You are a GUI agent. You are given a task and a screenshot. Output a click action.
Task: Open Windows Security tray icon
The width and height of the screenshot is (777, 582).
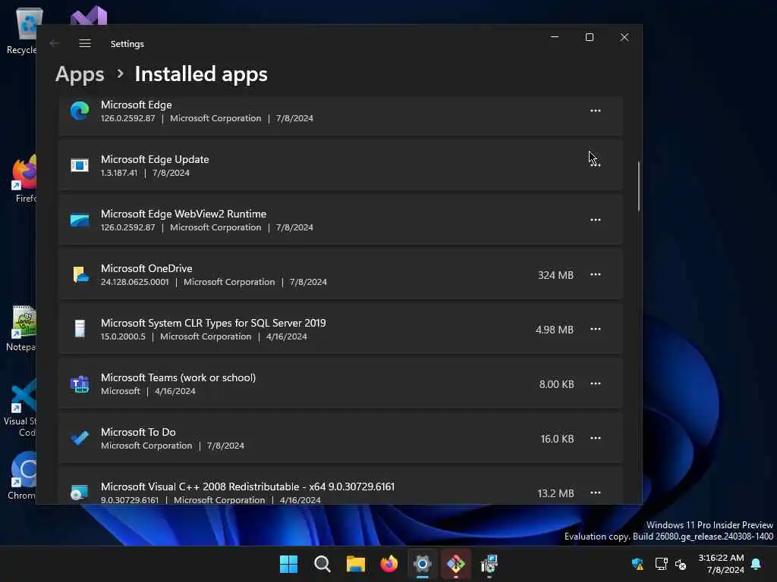point(637,564)
